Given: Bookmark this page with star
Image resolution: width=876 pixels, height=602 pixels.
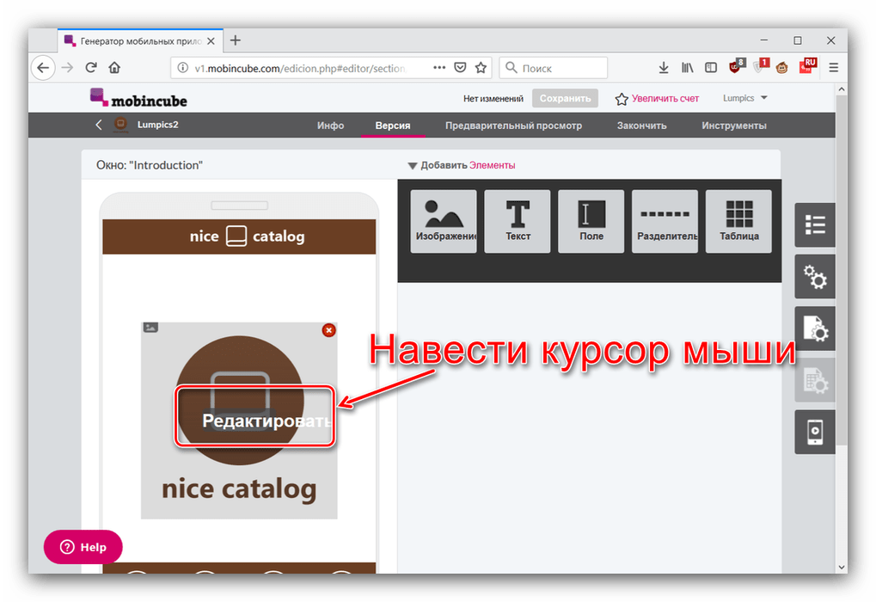Looking at the screenshot, I should pyautogui.click(x=481, y=68).
